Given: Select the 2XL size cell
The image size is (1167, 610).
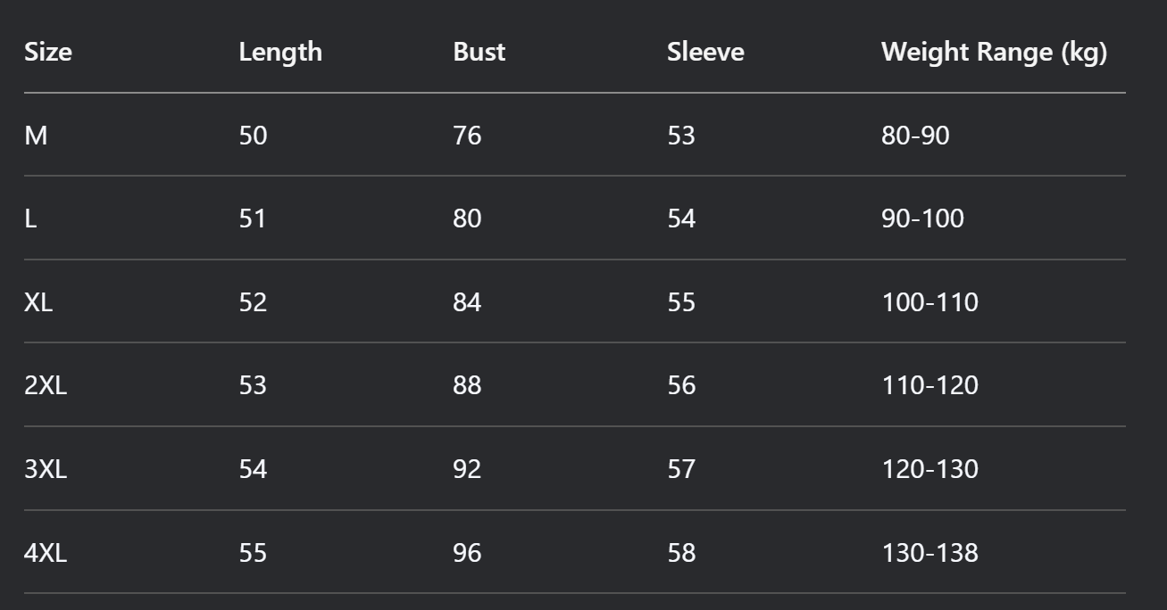Looking at the screenshot, I should [46, 385].
